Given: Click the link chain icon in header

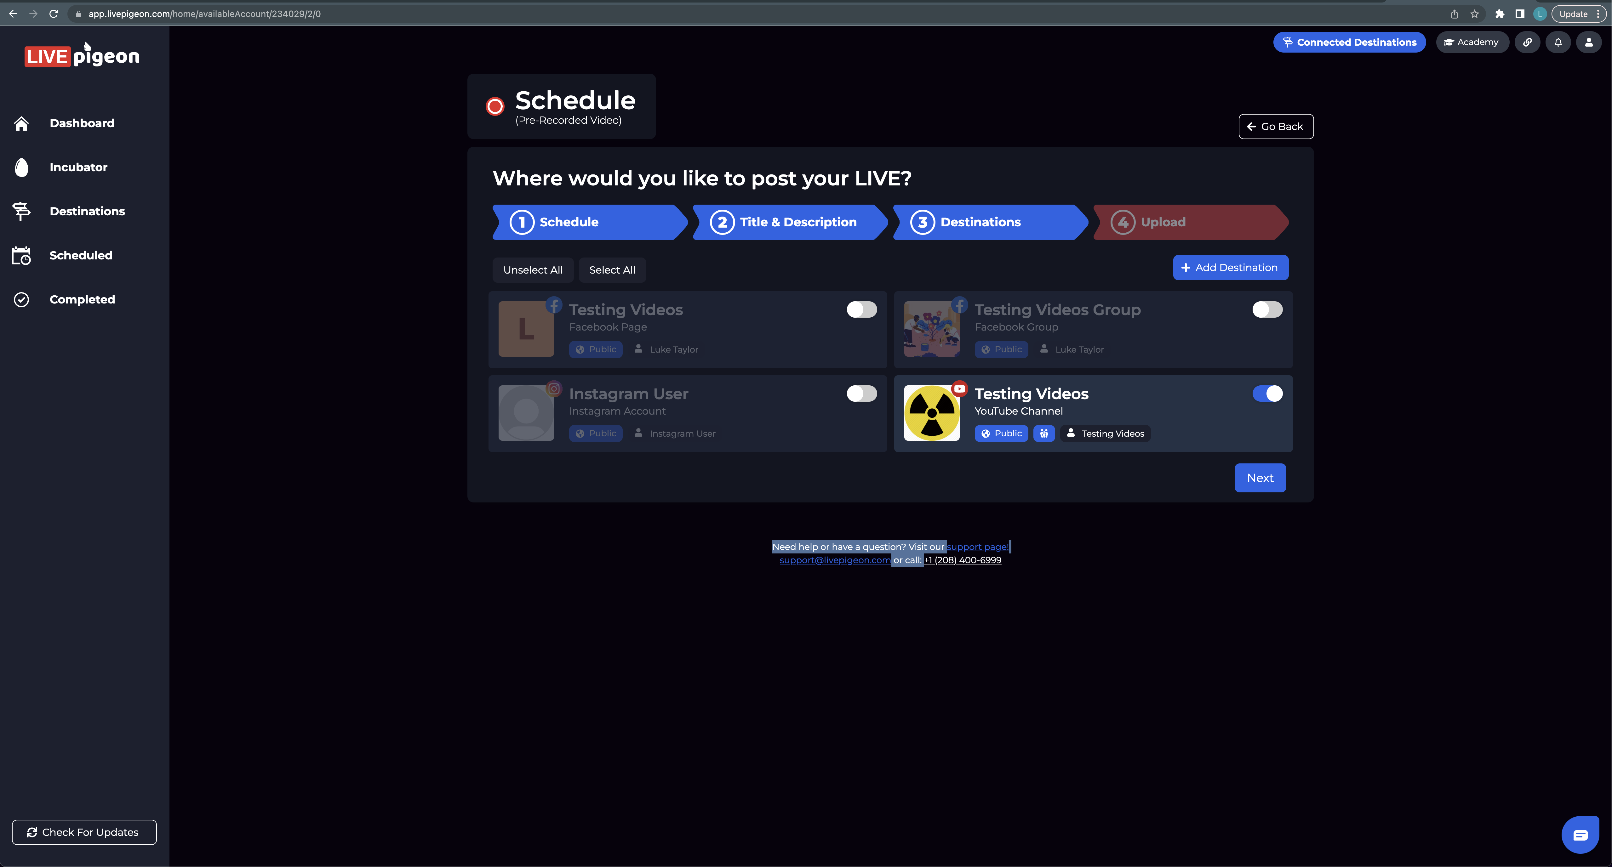Looking at the screenshot, I should tap(1528, 42).
